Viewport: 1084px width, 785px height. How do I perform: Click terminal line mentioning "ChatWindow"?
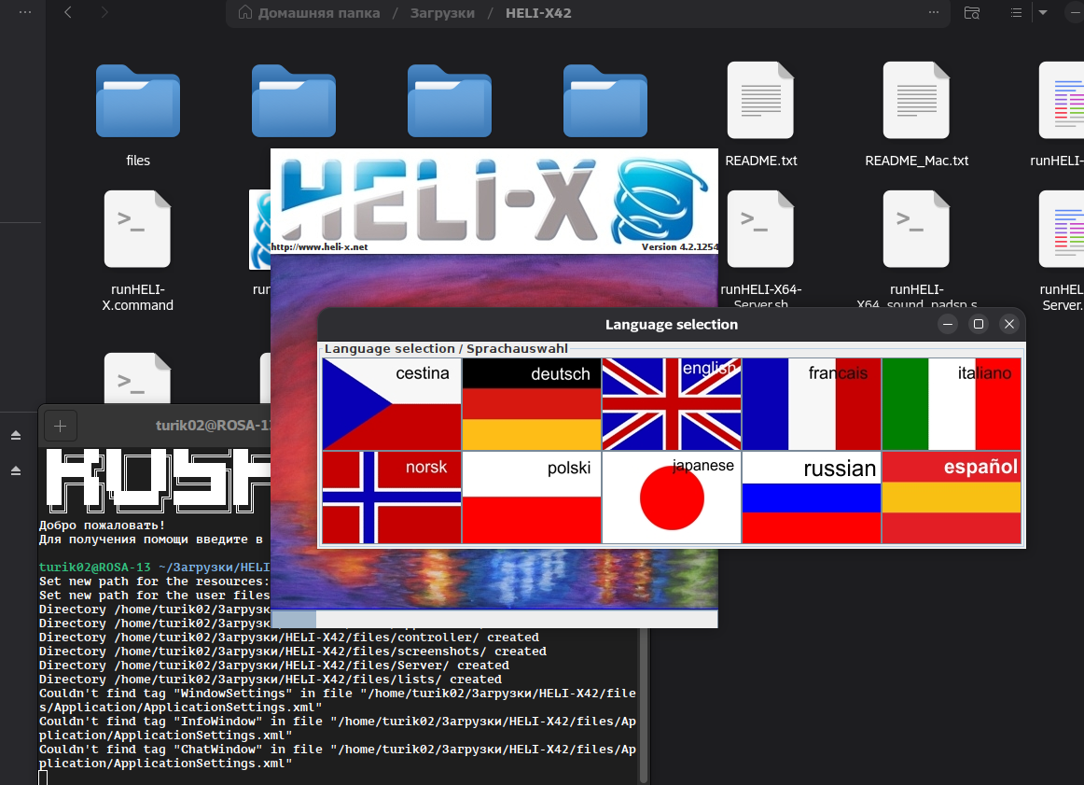click(338, 756)
